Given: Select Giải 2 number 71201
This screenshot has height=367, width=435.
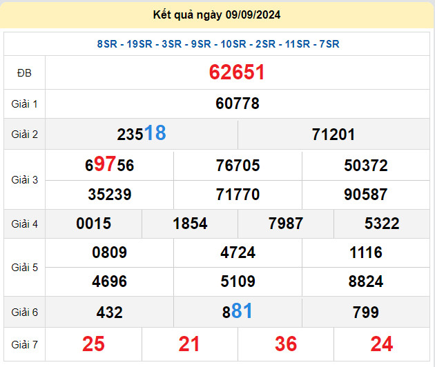Looking at the screenshot, I should pos(333,135).
